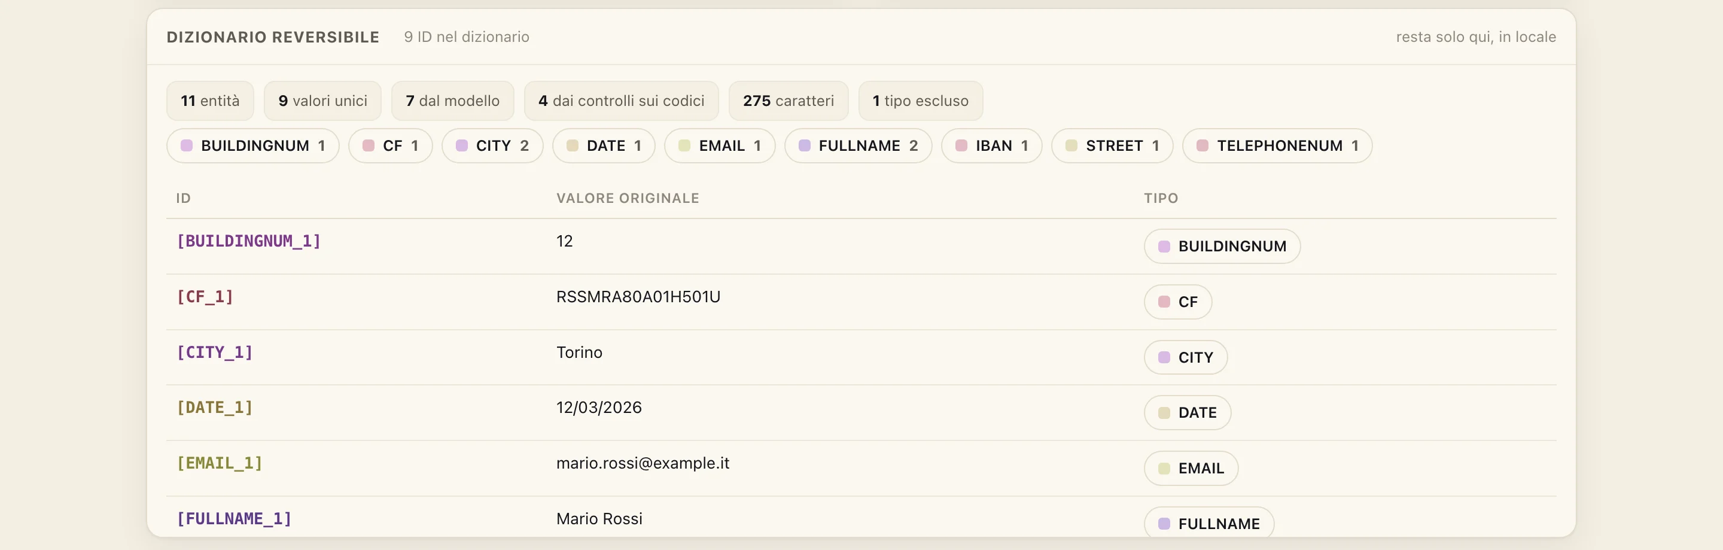This screenshot has width=1723, height=550.
Task: Click the value RSSMRA80A01H501U
Action: pyautogui.click(x=638, y=296)
